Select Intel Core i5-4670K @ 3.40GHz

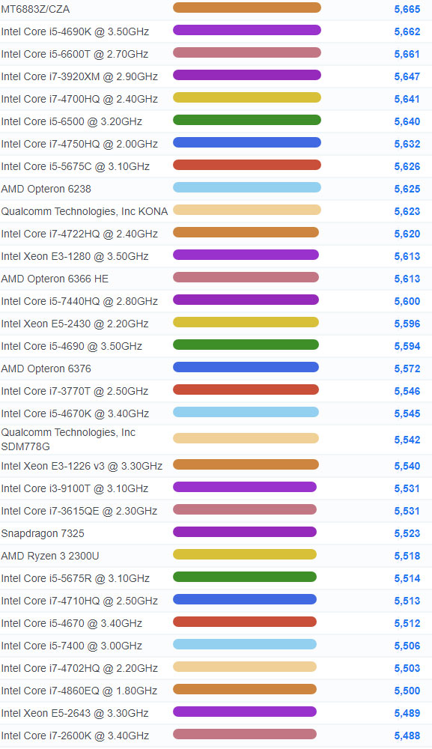[x=75, y=413]
